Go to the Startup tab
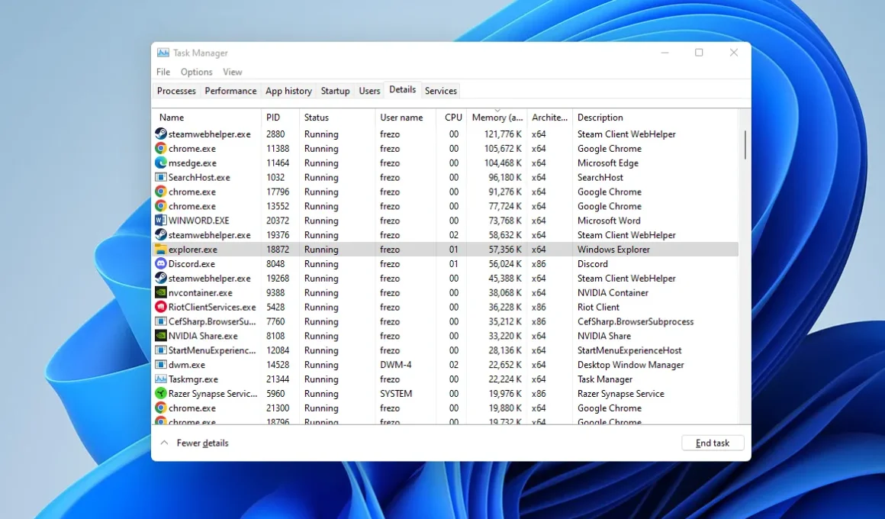The image size is (885, 519). click(x=335, y=91)
